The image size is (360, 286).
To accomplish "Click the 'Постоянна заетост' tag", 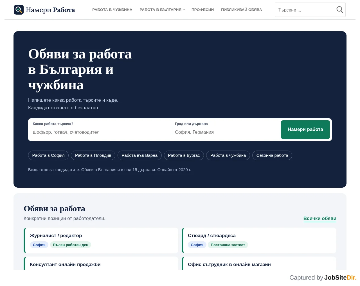I will (228, 245).
